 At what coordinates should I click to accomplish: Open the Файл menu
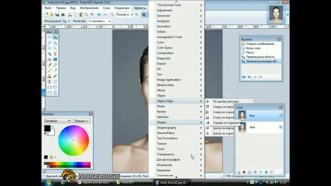pyautogui.click(x=48, y=8)
